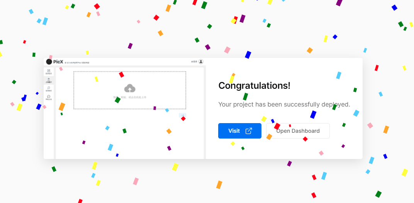Click the Congratulations! heading
The height and width of the screenshot is (203, 414).
[254, 86]
